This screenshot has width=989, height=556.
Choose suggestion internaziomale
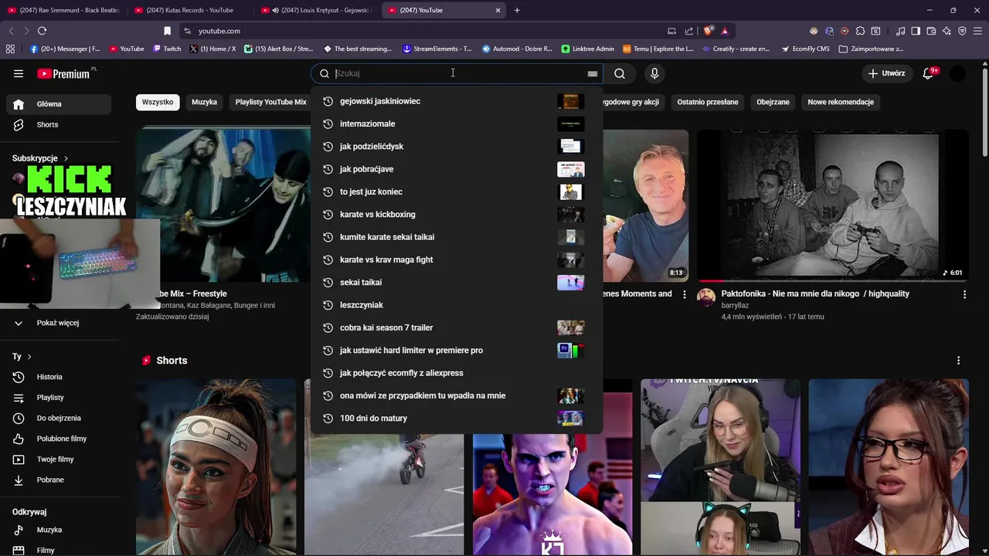click(x=456, y=124)
